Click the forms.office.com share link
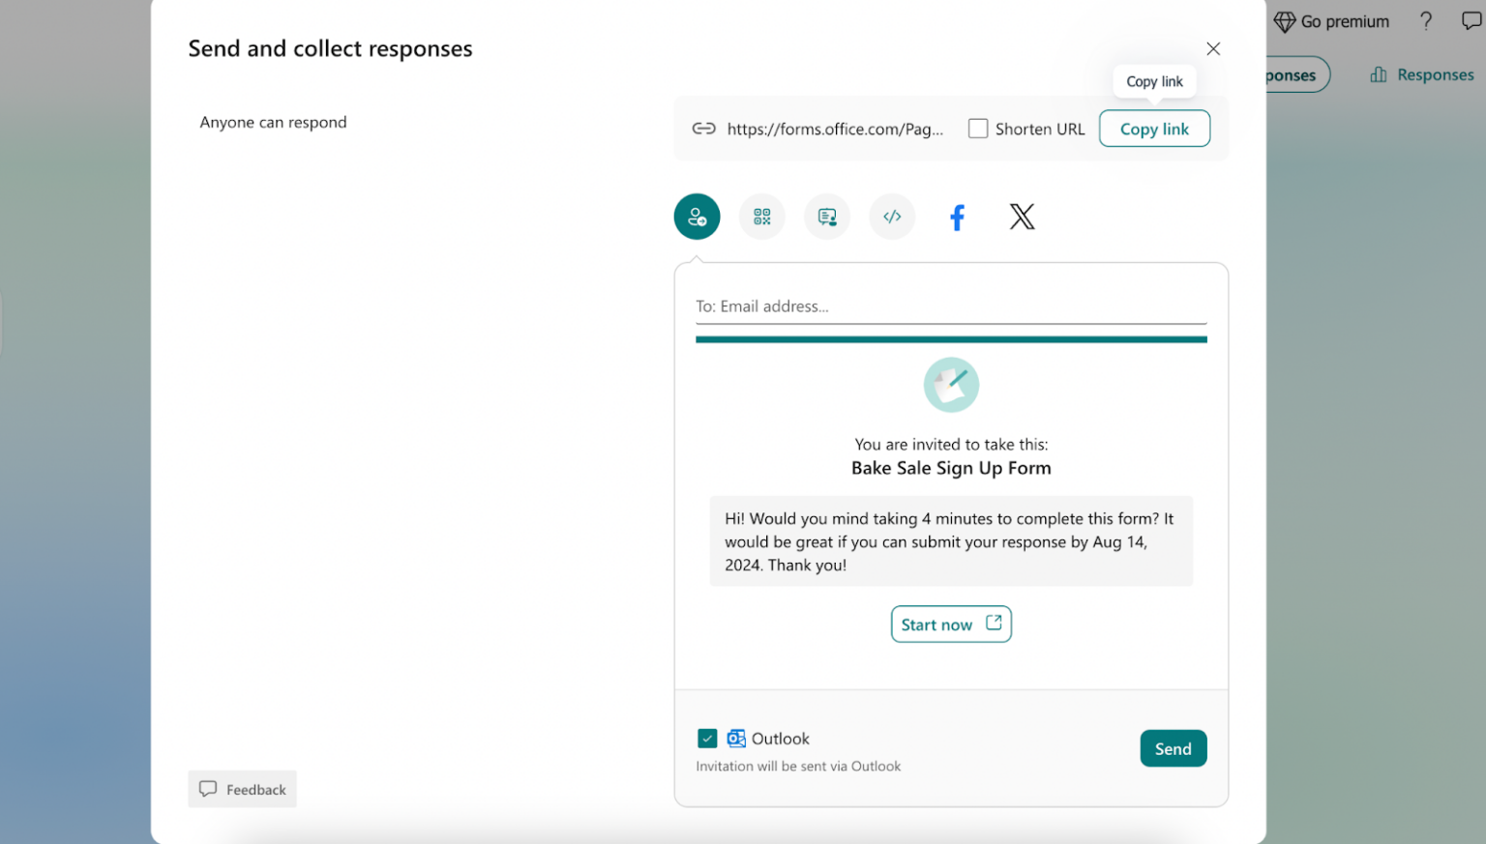 [x=836, y=129]
